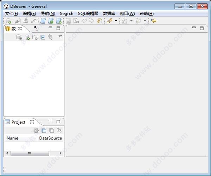
Task: Maximize the Project panel
Action: pyautogui.click(x=58, y=122)
